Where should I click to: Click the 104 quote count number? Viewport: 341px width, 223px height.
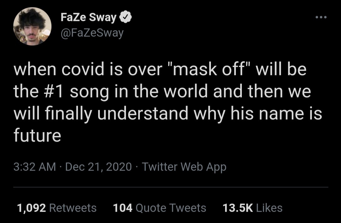coord(123,208)
